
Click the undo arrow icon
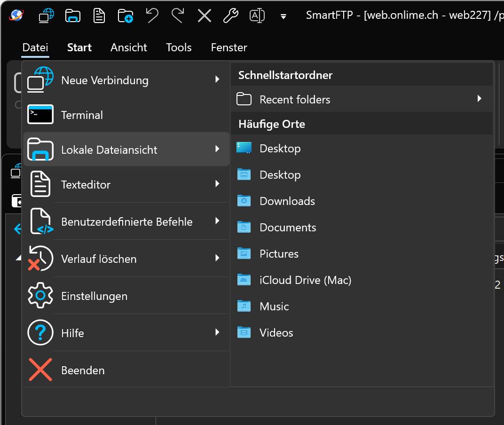pos(152,16)
